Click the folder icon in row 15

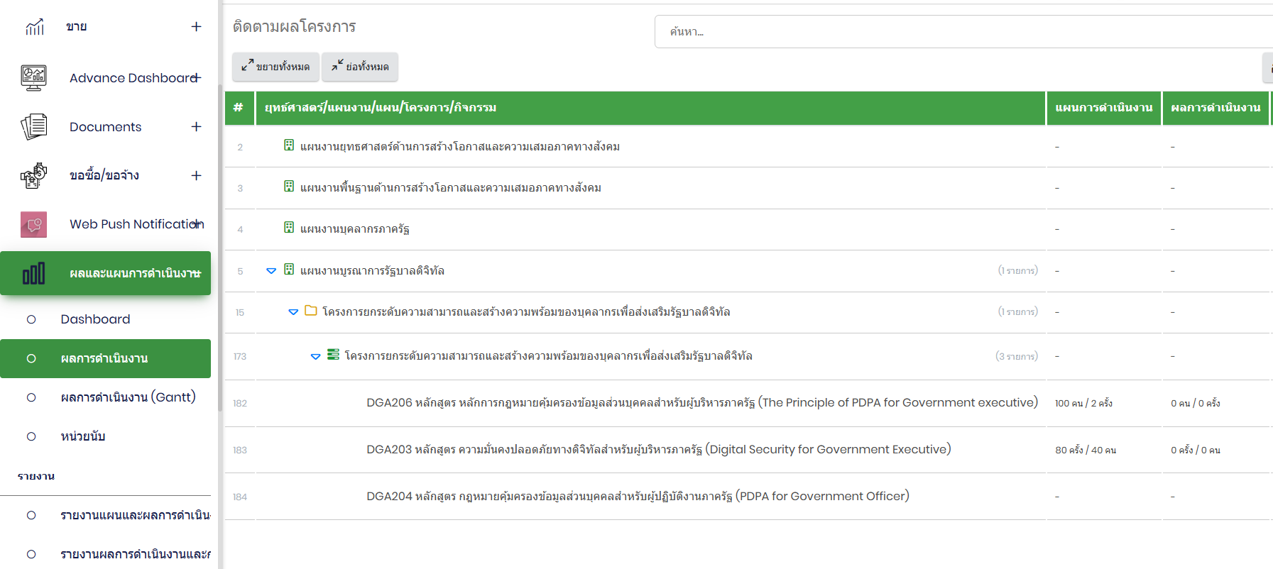coord(311,311)
